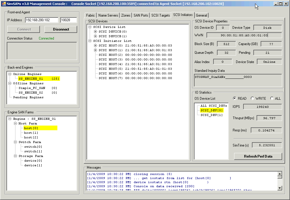
Task: Open the Zones tab
Action: [x=125, y=15]
